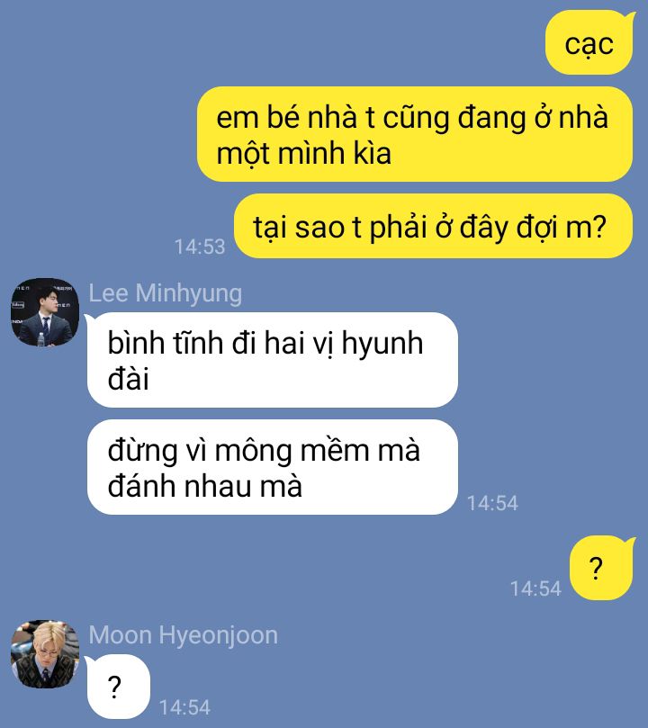The image size is (648, 728).
Task: Select message 'em bé nhà t cũng đang ở nhà'
Action: [415, 134]
